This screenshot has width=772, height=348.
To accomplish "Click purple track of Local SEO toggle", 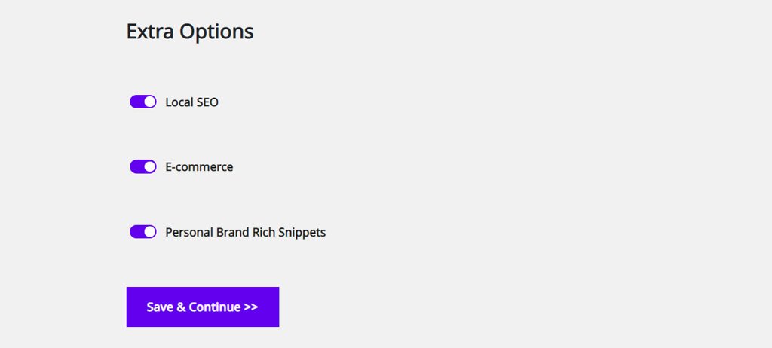I will [x=136, y=102].
